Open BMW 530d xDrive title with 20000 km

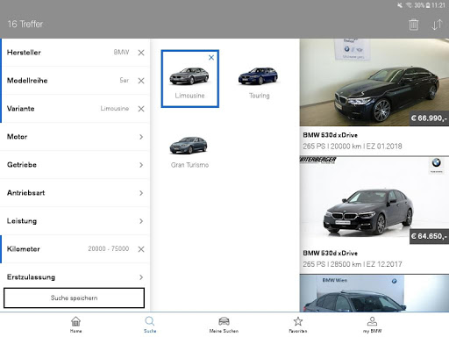coord(331,135)
